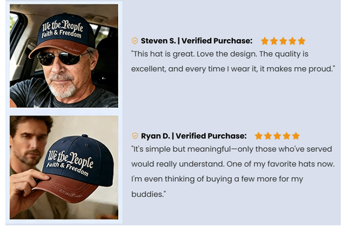Open Steven S.'s review photo with sunglasses
The image size is (345, 230).
(64, 56)
